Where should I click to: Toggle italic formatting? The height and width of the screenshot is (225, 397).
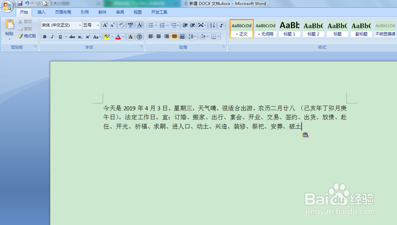coord(52,37)
